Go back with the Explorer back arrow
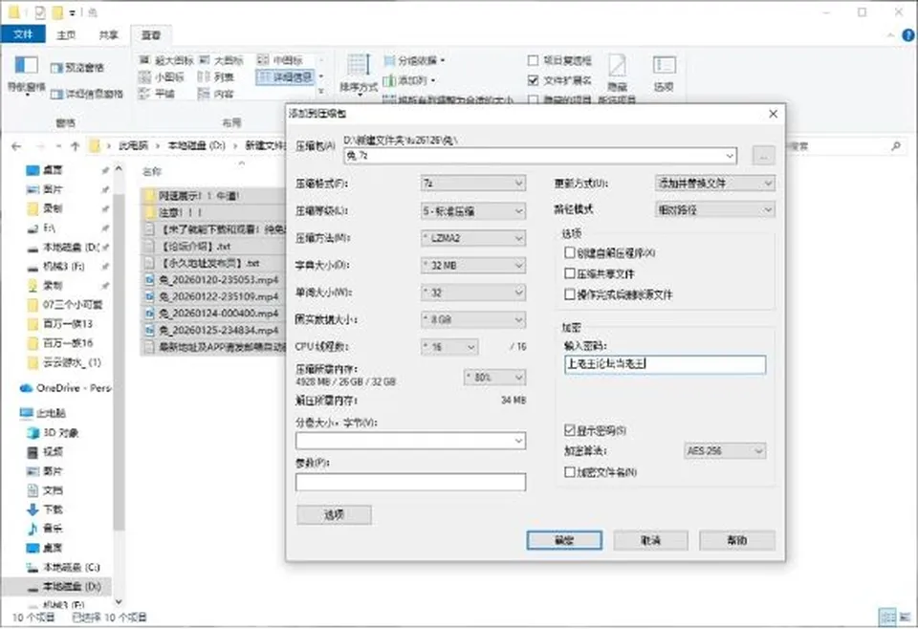Image resolution: width=918 pixels, height=629 pixels. coord(16,146)
